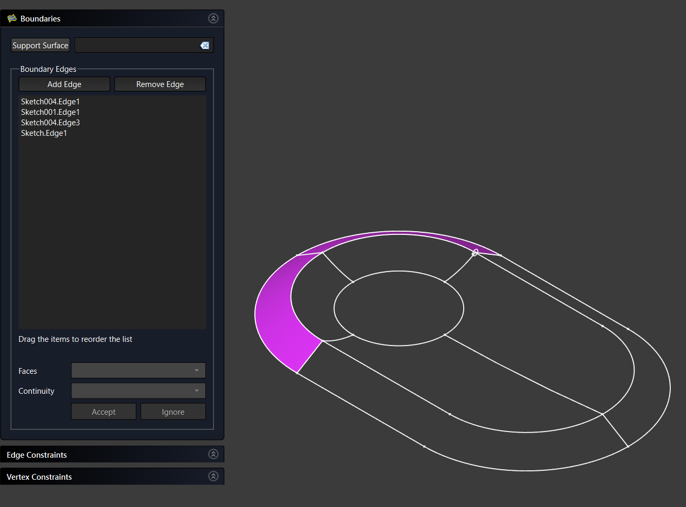Open the Continuity dropdown

point(138,391)
